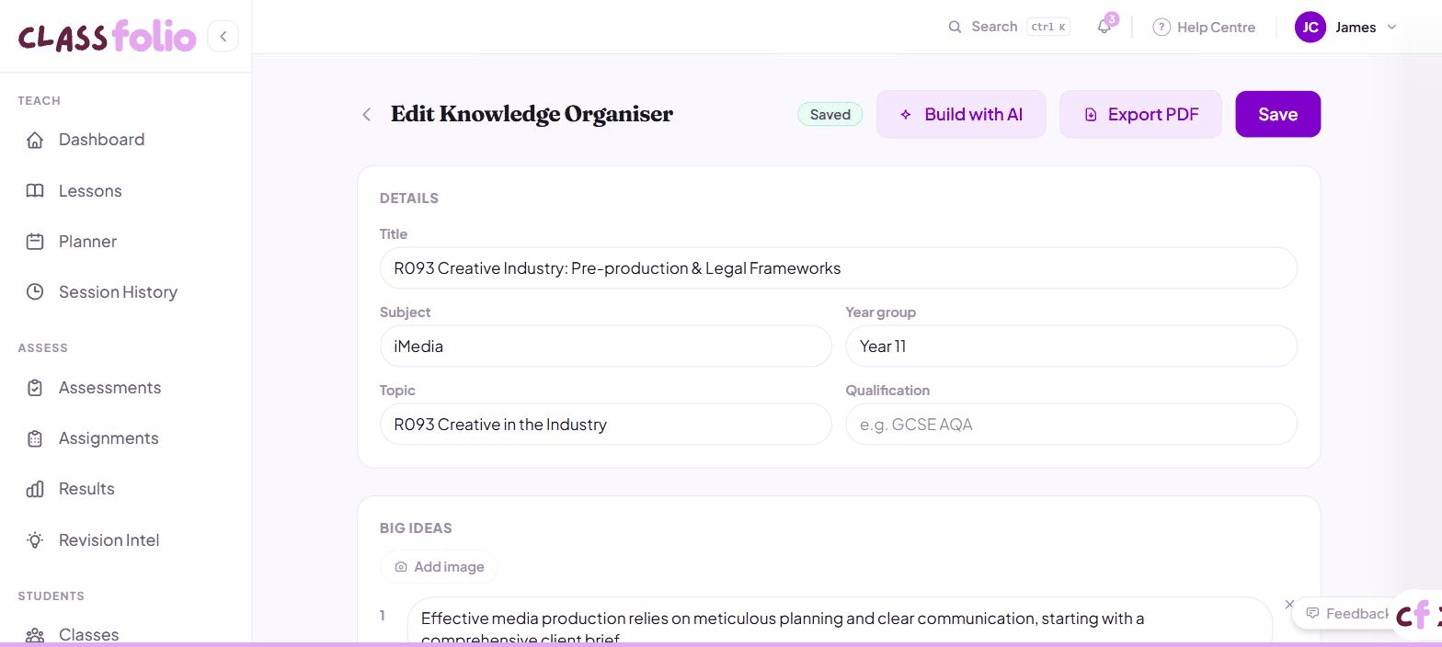Click the Add image button

(439, 567)
